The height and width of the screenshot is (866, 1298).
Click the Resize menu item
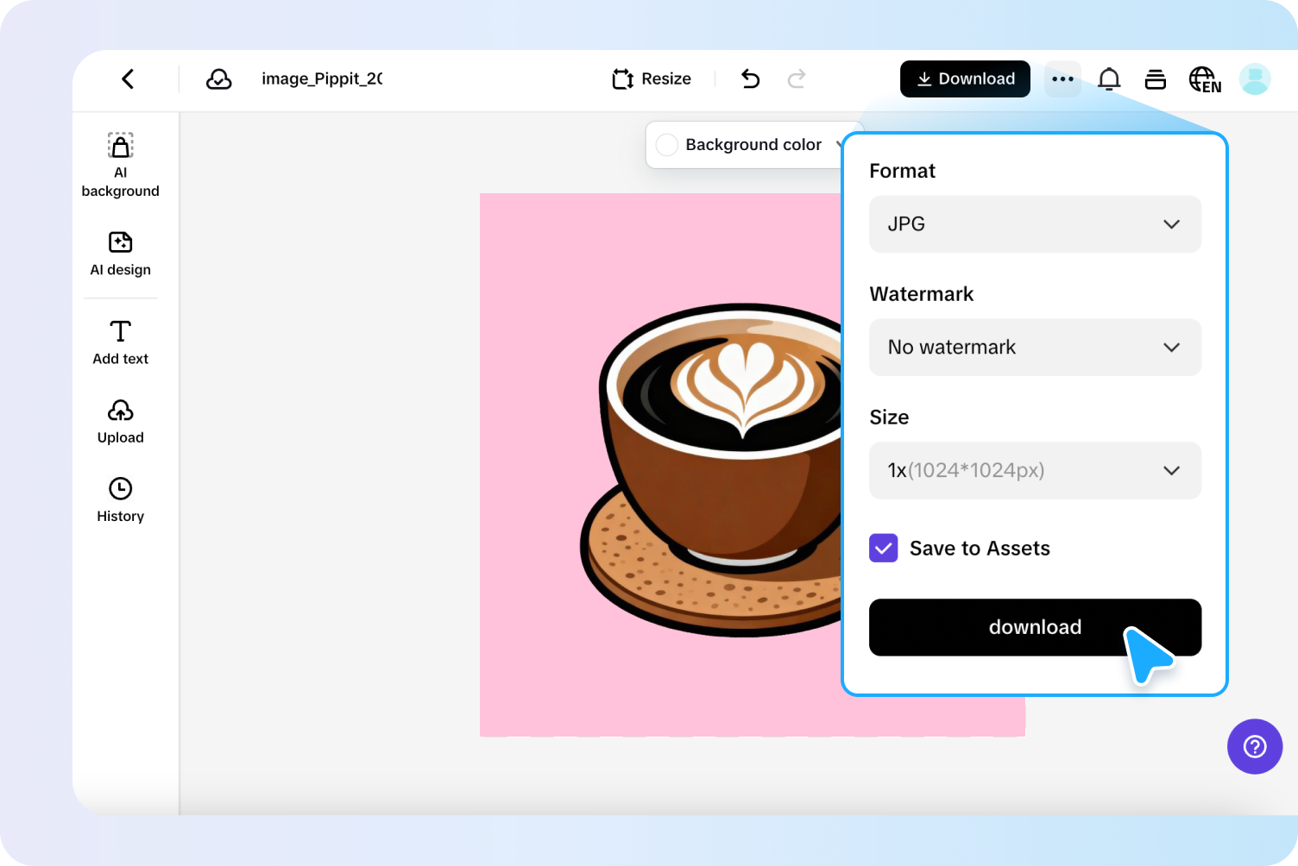point(652,78)
